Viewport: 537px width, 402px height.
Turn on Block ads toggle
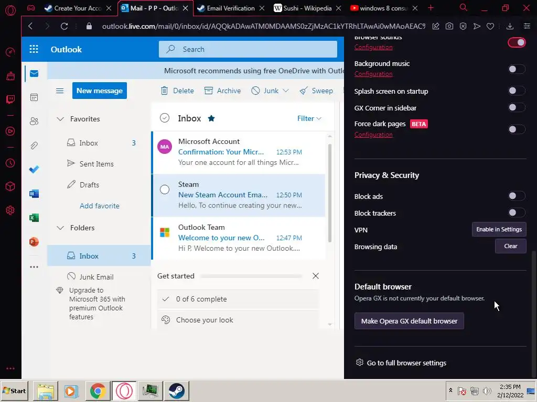click(517, 196)
